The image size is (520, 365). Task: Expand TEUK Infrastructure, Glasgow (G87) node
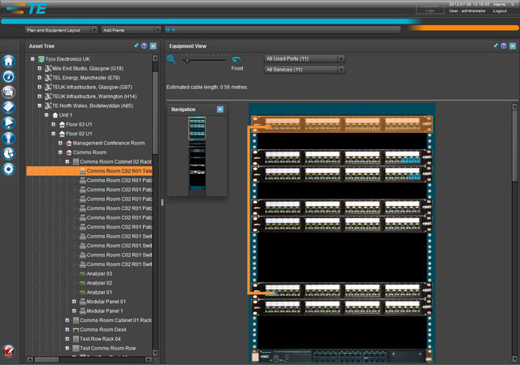(x=40, y=87)
